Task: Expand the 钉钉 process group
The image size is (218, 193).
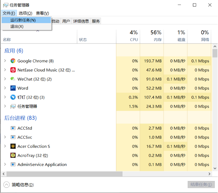Action: (5, 97)
